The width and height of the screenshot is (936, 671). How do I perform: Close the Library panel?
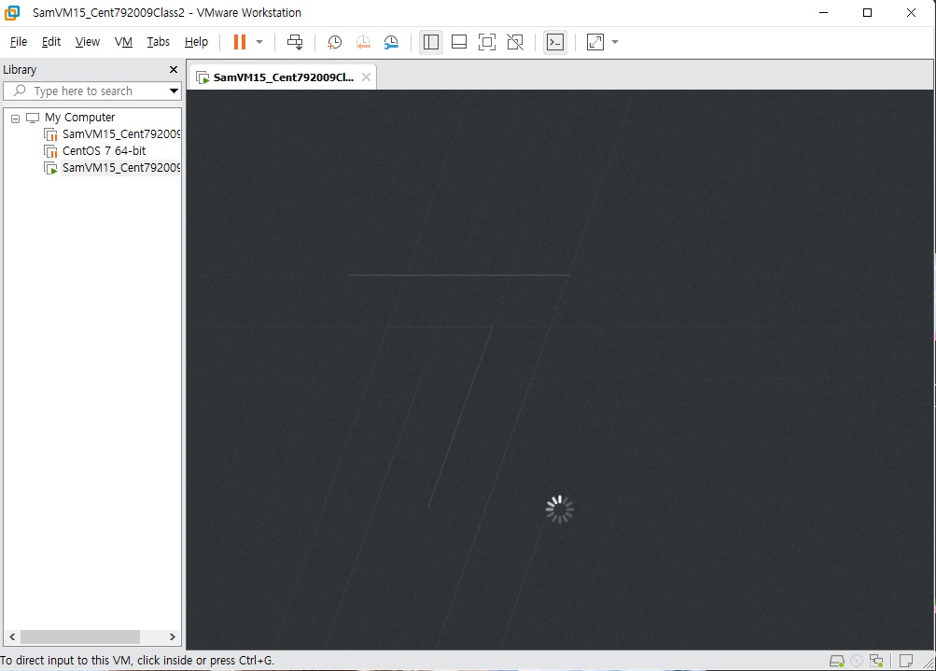(x=174, y=70)
